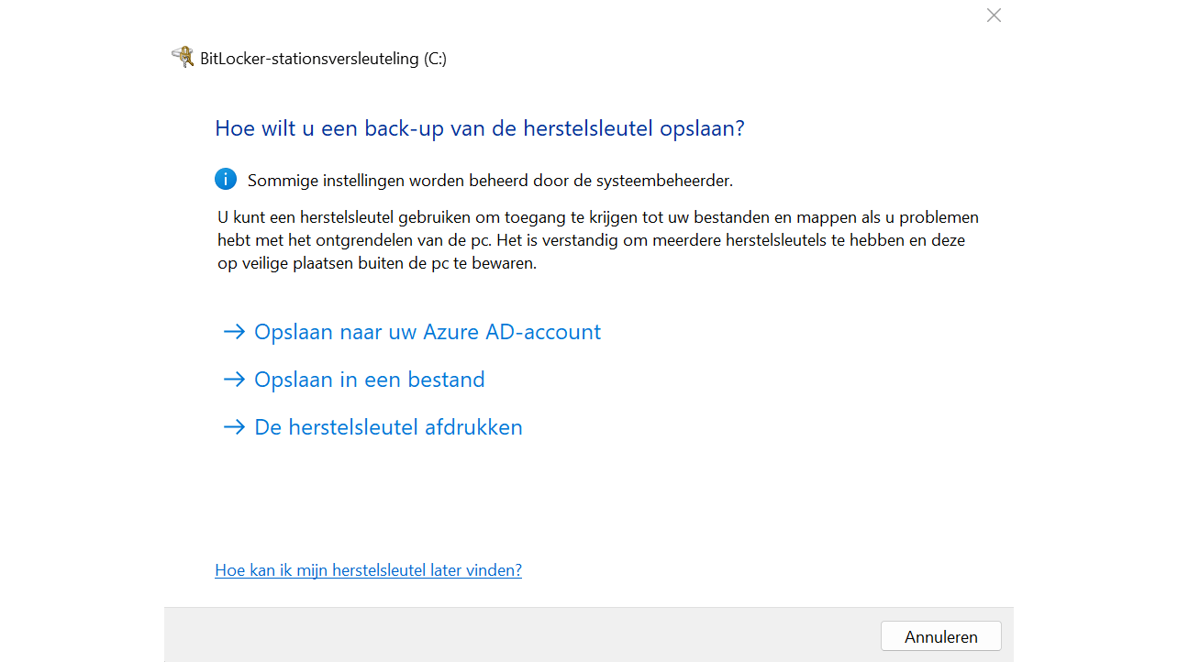The height and width of the screenshot is (662, 1178).
Task: Click the heading 'Hoe wilt u een back-up'
Action: click(479, 128)
